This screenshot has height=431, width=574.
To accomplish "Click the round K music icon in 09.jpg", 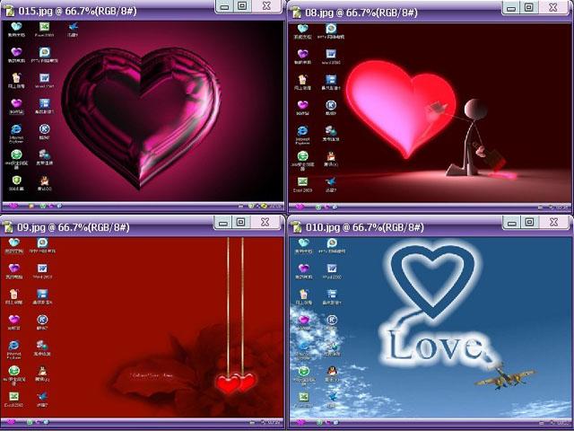I will (42, 320).
